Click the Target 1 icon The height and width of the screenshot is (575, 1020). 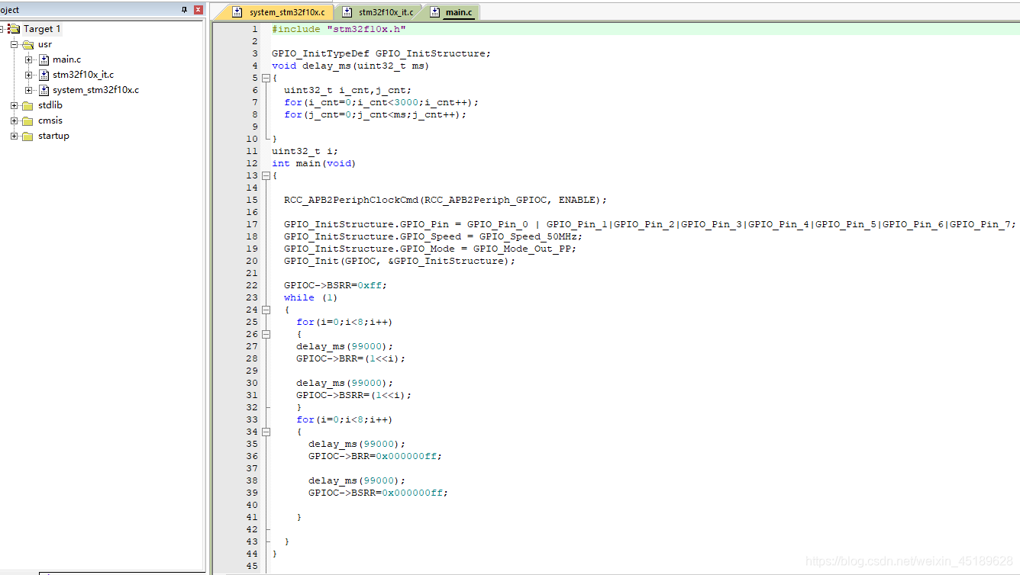coord(14,29)
